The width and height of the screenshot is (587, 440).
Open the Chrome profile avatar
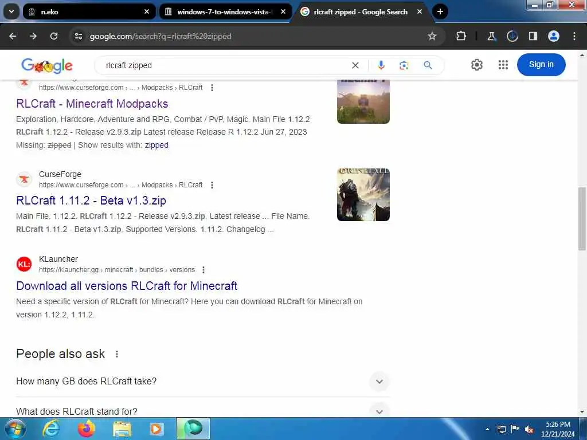(x=554, y=36)
